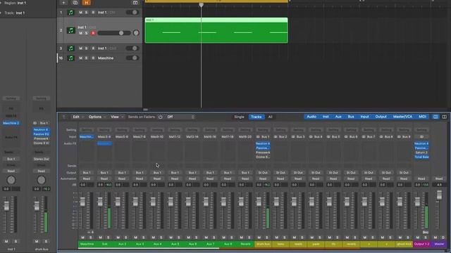
Task: Mute the Master channel strip
Action: (x=435, y=238)
